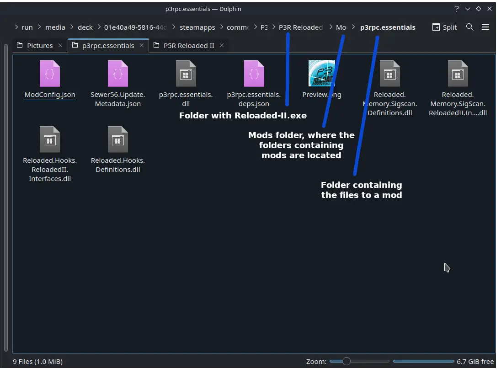Viewport: 501px width, 374px height.
Task: Select the p3rpc.essentials.dll file icon
Action: [x=186, y=74]
